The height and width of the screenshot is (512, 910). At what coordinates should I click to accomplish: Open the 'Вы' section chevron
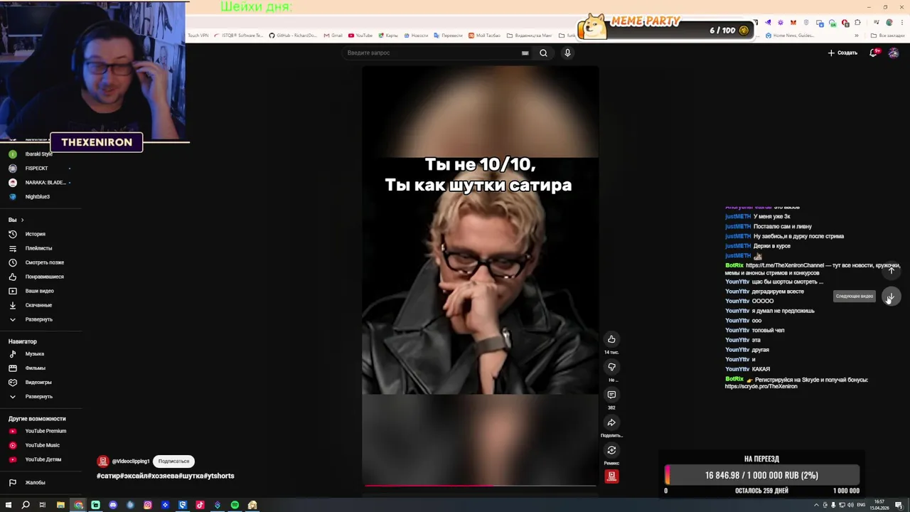(22, 220)
